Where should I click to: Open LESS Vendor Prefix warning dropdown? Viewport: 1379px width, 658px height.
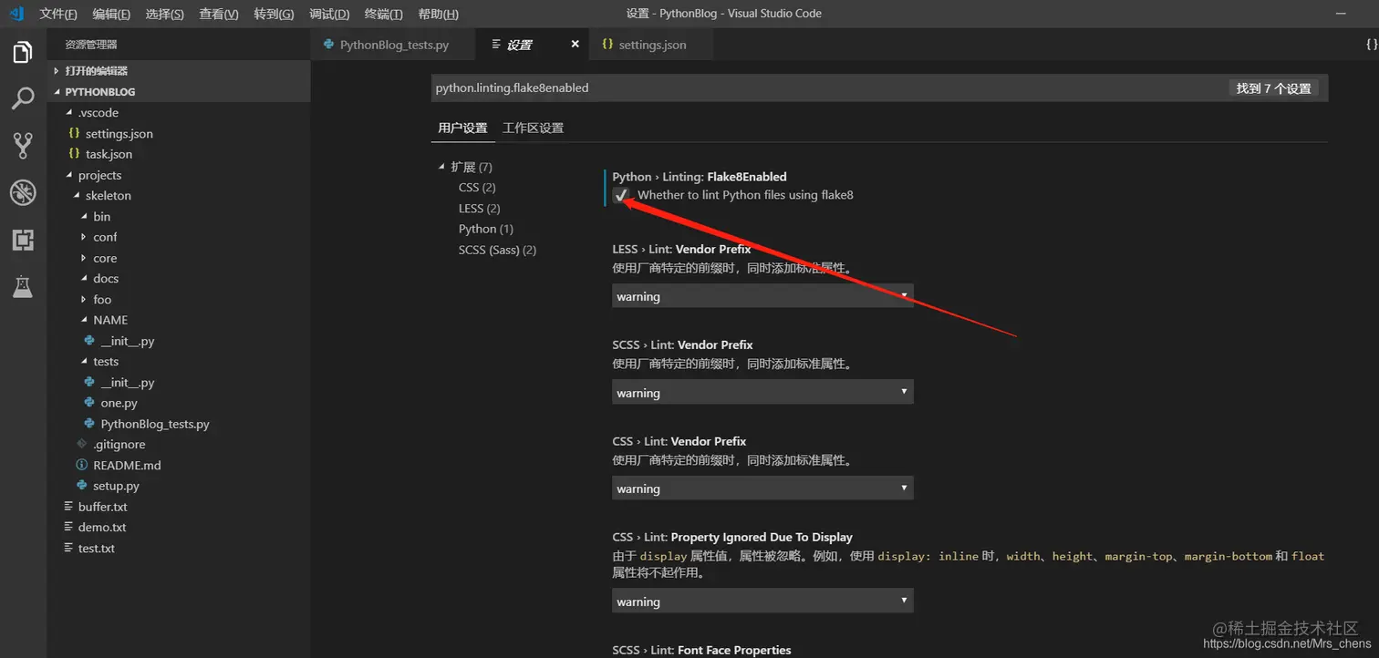(762, 296)
